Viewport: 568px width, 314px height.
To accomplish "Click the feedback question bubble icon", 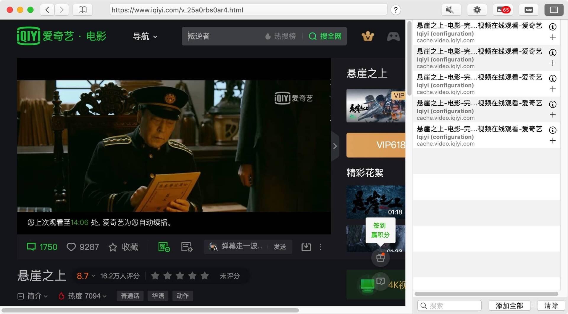I will click(380, 281).
